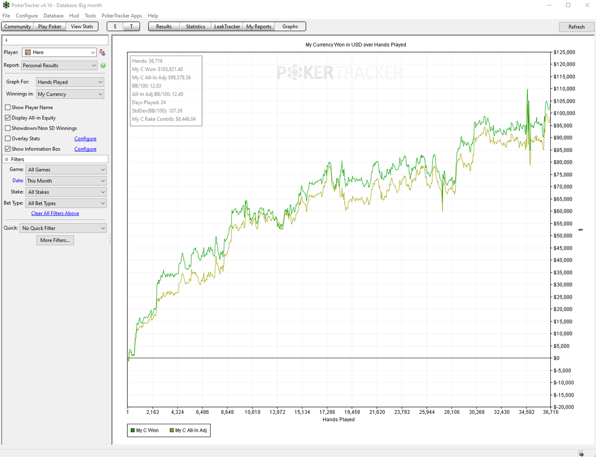Image resolution: width=596 pixels, height=457 pixels.
Task: Click the StdDev(BB/100) stat line
Action: pos(157,111)
